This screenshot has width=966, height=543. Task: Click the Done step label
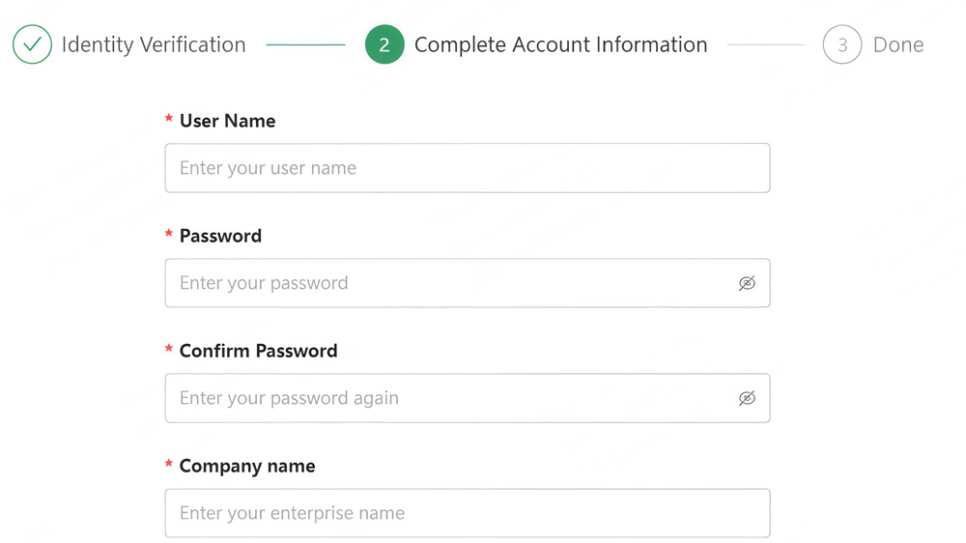click(x=898, y=44)
